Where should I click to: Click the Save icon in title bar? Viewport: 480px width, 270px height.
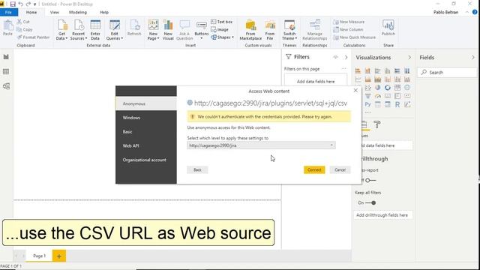[13, 4]
